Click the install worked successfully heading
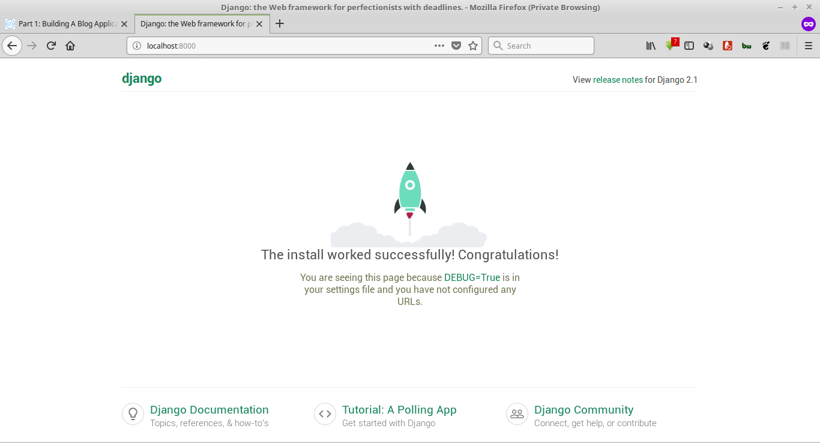Screen dimensions: 820x443 410,255
